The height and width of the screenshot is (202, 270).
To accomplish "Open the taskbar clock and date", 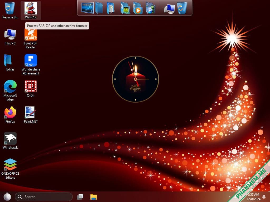I will pos(253,197).
